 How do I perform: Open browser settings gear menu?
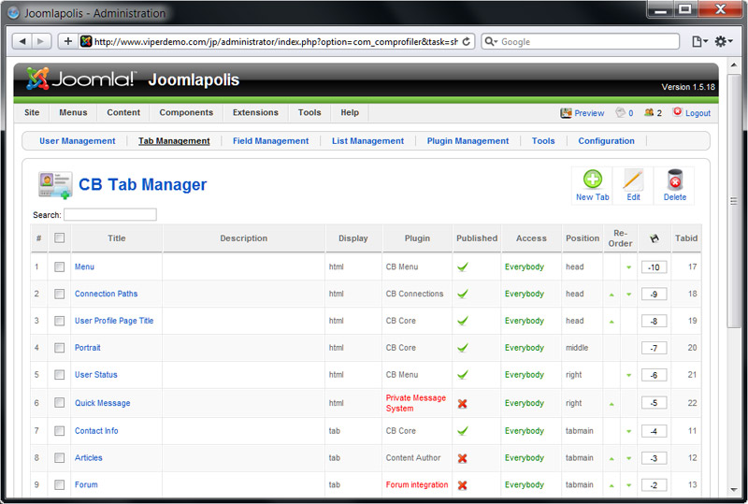(x=723, y=41)
